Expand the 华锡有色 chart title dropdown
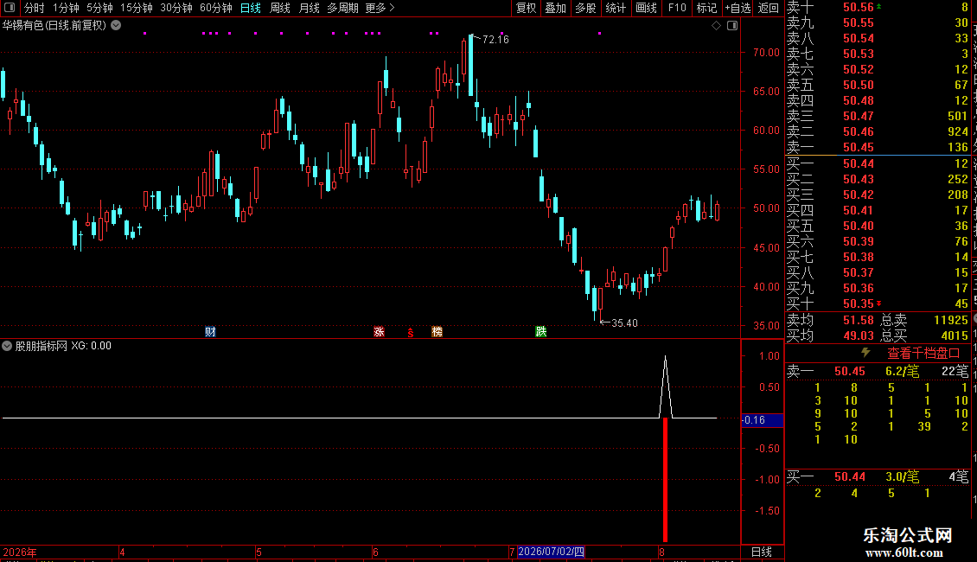 [x=116, y=26]
